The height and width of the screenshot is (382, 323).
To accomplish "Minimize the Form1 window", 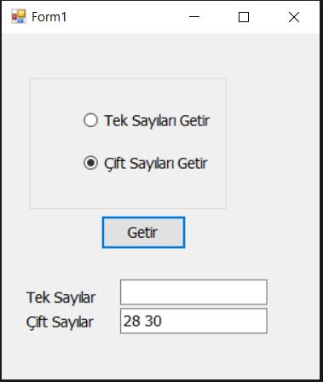I will click(194, 17).
